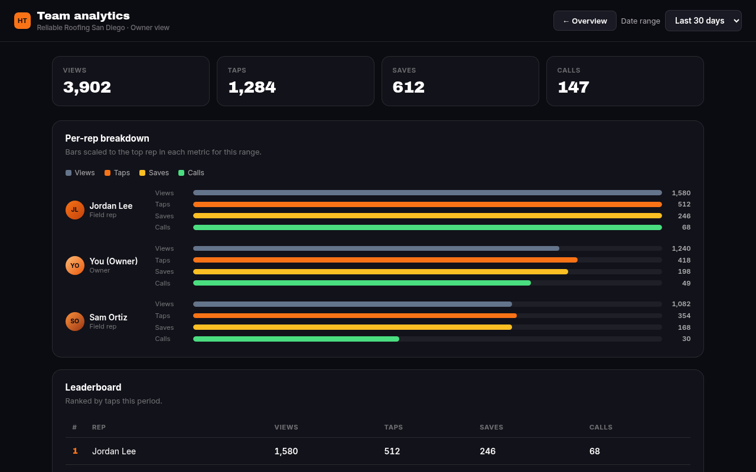Click the SAVES column header in Leaderboard
Screen dimensions: 756x472
coord(491,427)
